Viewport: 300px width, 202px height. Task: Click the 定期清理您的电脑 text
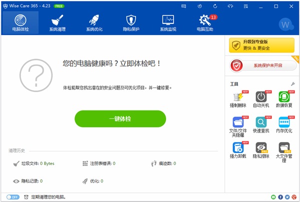pos(48,197)
